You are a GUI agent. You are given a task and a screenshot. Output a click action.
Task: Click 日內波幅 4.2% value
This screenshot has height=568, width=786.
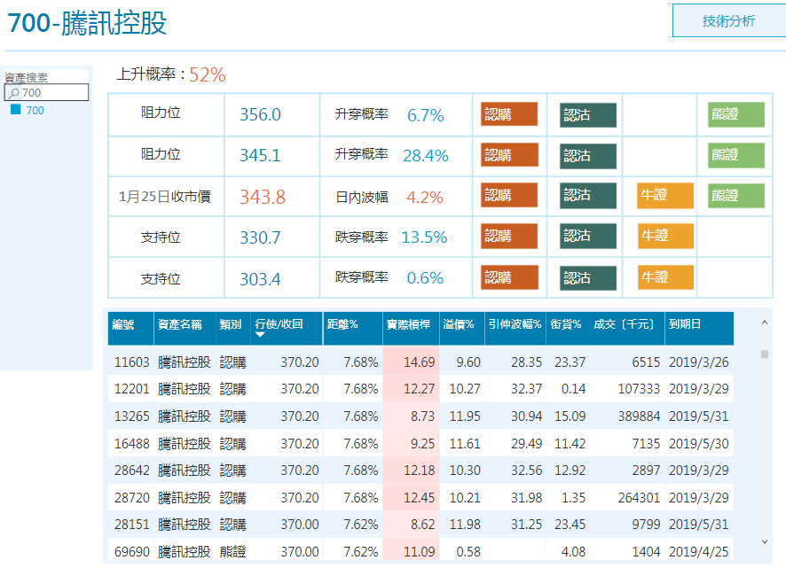click(x=425, y=198)
